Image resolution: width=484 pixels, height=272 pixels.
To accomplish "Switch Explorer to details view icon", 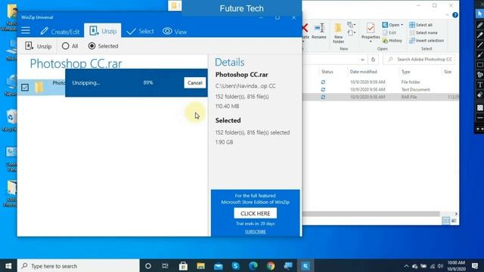I will click(x=445, y=221).
